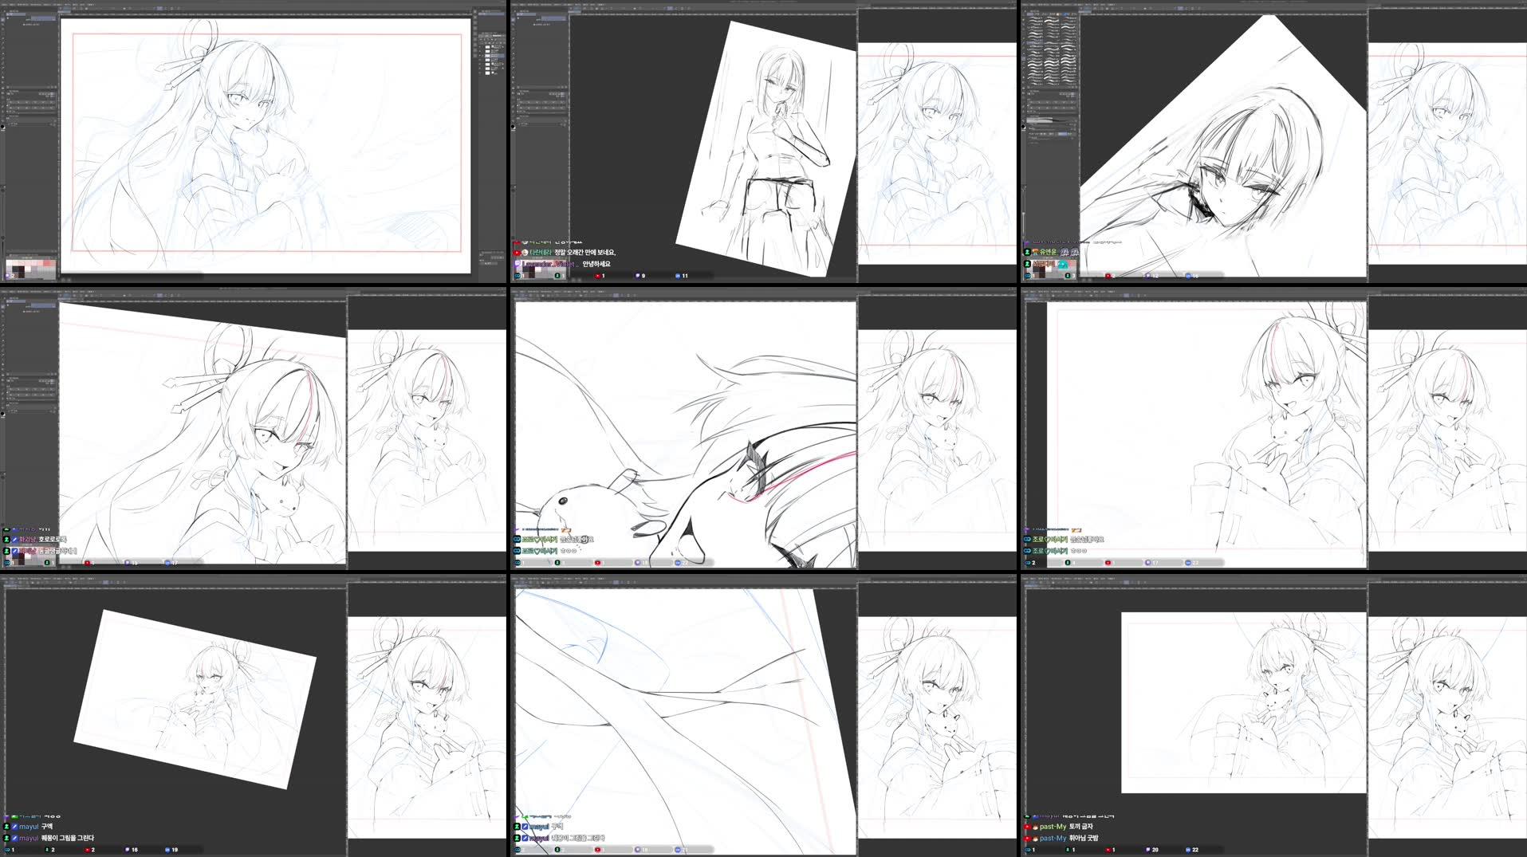Click chat message '안녕하세요'
The image size is (1527, 857).
(596, 264)
